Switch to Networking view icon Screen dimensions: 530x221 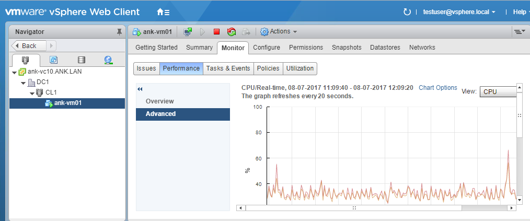click(x=108, y=60)
